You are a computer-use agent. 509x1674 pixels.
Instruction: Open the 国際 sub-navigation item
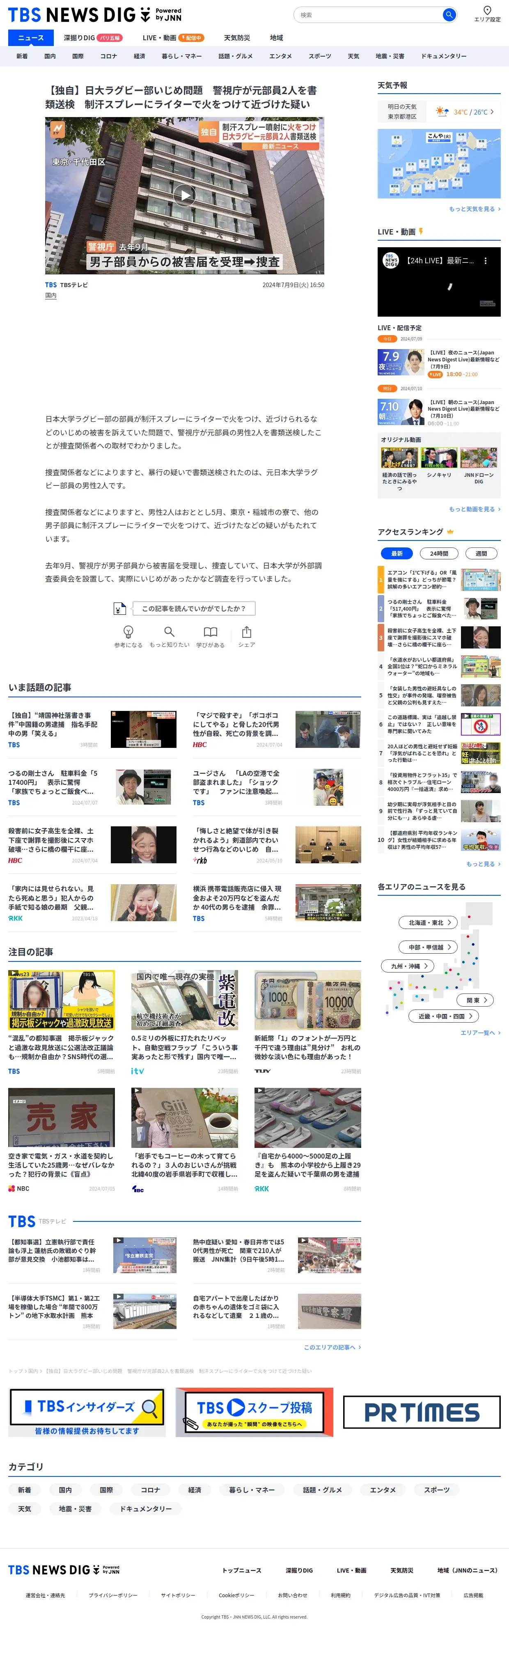[78, 56]
